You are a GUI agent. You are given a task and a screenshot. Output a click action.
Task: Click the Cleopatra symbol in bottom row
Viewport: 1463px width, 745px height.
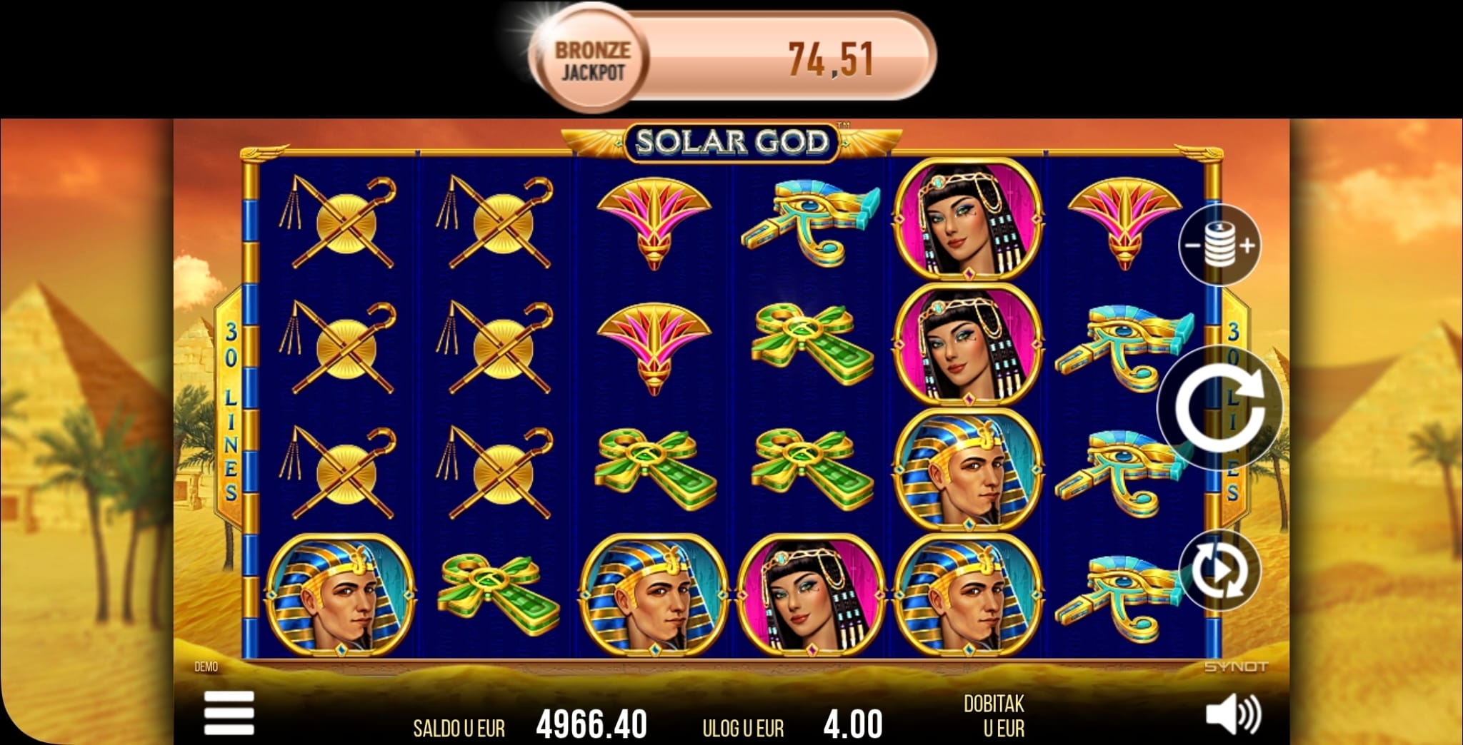coord(812,595)
